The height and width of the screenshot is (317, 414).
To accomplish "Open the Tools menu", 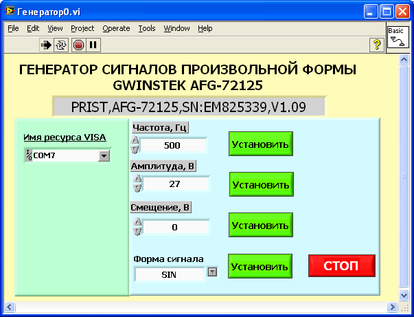I will pos(147,28).
